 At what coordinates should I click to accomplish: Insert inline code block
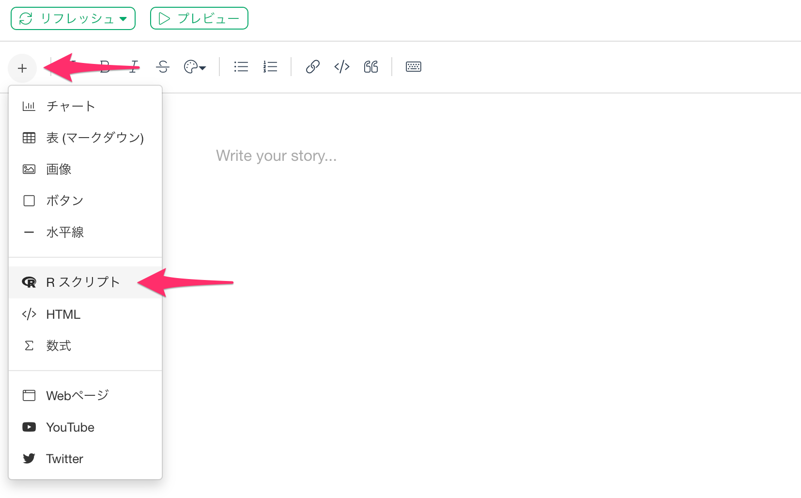[x=342, y=67]
